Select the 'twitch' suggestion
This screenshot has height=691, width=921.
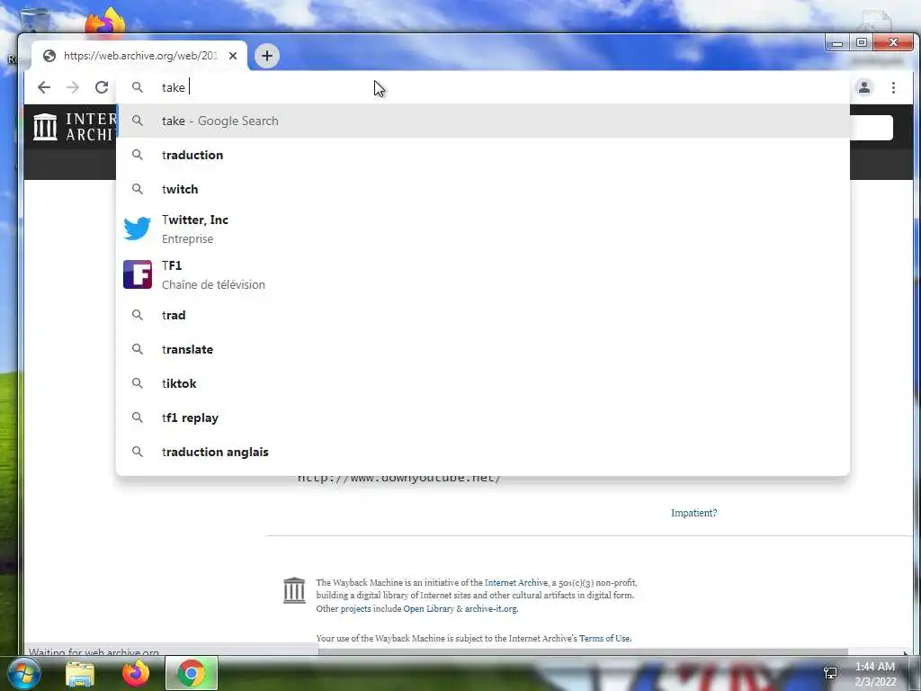(x=483, y=189)
